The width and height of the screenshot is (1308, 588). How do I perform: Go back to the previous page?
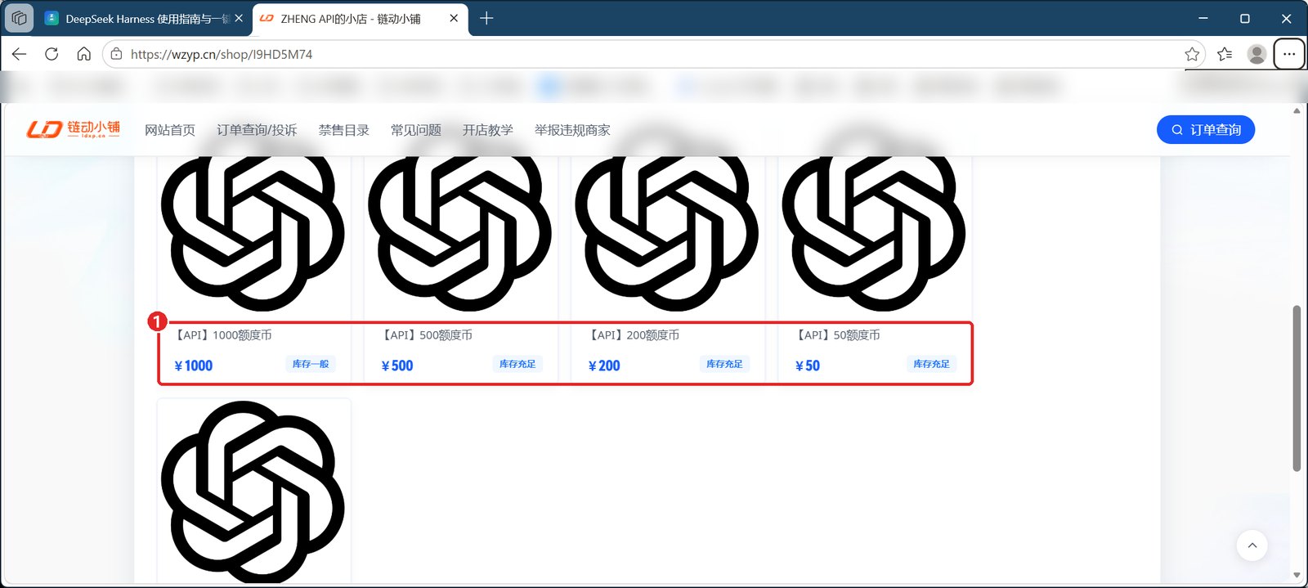click(20, 54)
